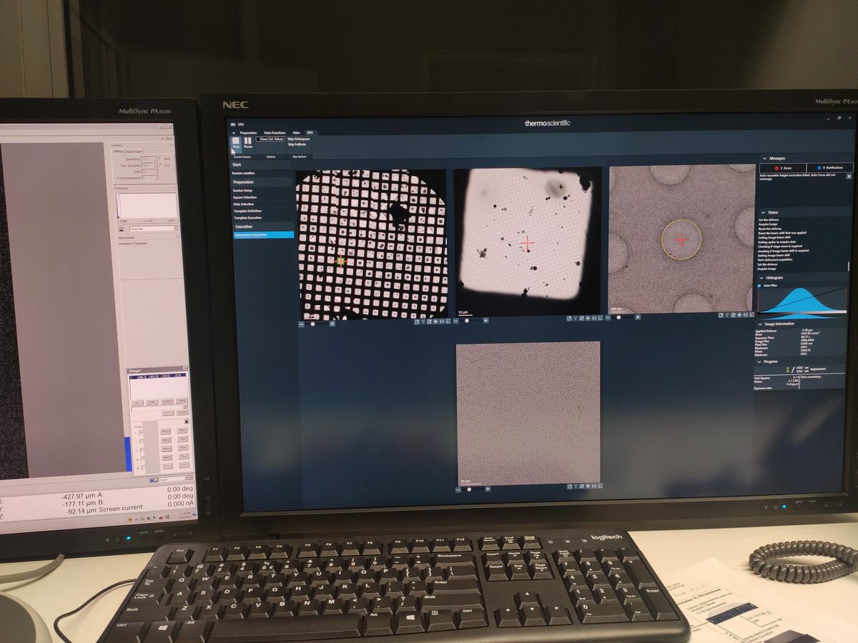
Task: Click the center crosshair icon under the atlas view
Action: pyautogui.click(x=435, y=321)
